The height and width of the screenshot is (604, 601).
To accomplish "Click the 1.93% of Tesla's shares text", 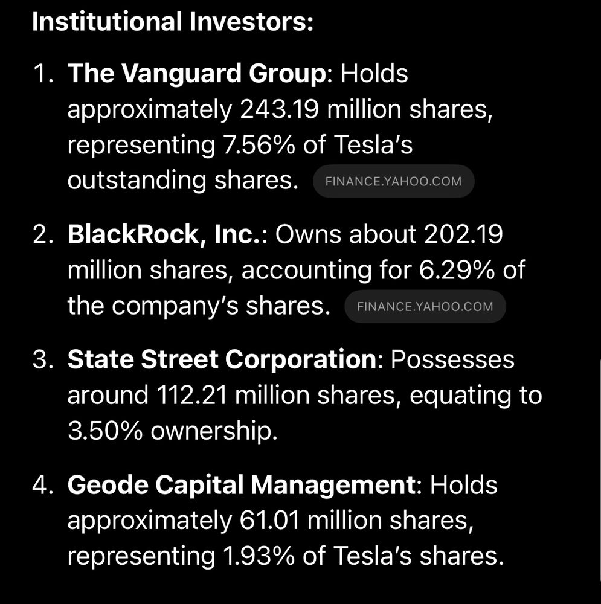I will pos(363,556).
